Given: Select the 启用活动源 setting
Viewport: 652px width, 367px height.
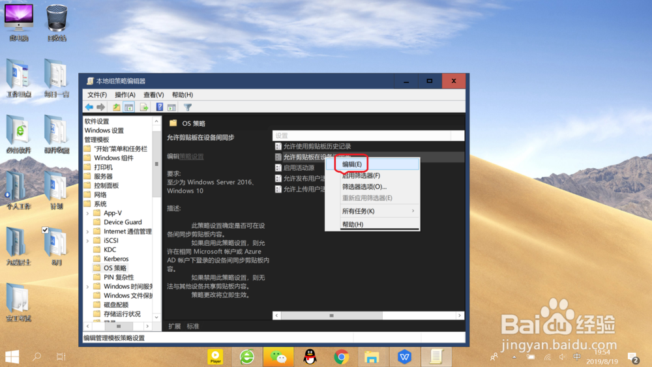Looking at the screenshot, I should [x=299, y=168].
